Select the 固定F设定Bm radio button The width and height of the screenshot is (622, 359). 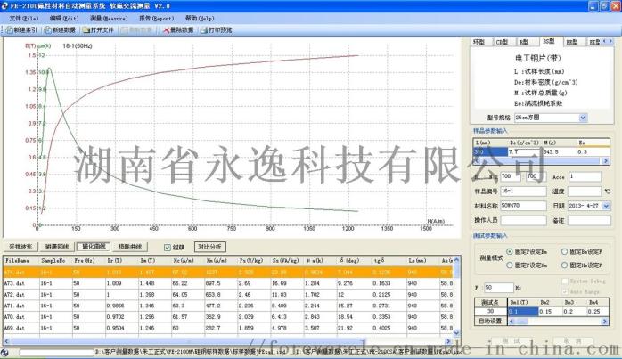click(510, 251)
